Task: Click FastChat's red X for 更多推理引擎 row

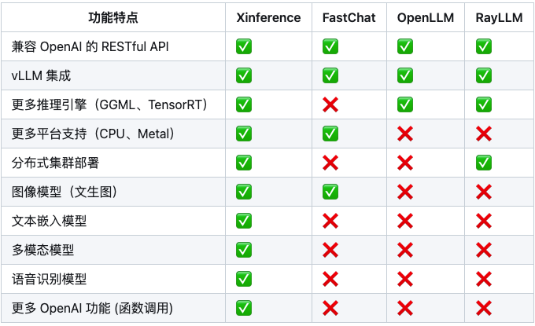Action: pyautogui.click(x=330, y=104)
